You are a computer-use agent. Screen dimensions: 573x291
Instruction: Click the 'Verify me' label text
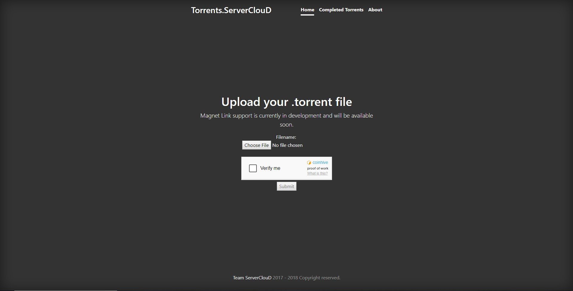pos(270,168)
